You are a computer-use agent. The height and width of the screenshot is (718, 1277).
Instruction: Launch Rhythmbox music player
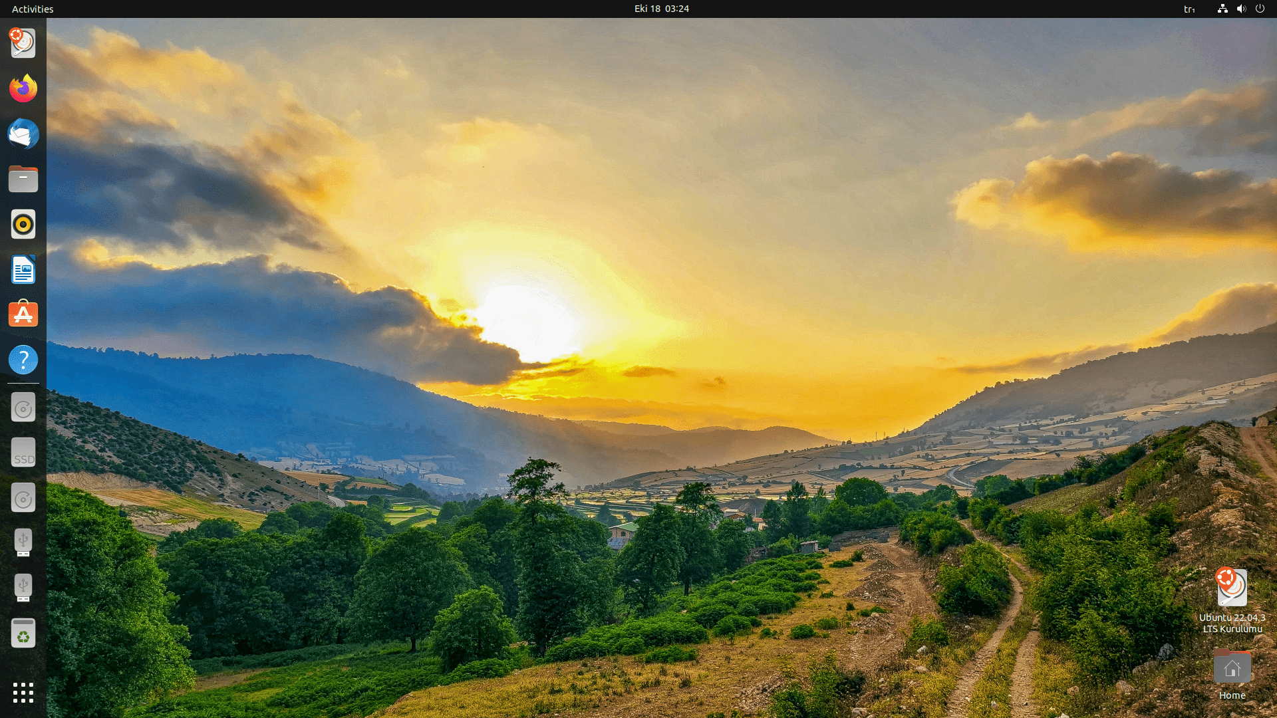[x=23, y=224]
